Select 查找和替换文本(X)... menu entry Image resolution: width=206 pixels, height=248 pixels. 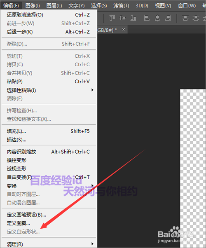coord(49,119)
